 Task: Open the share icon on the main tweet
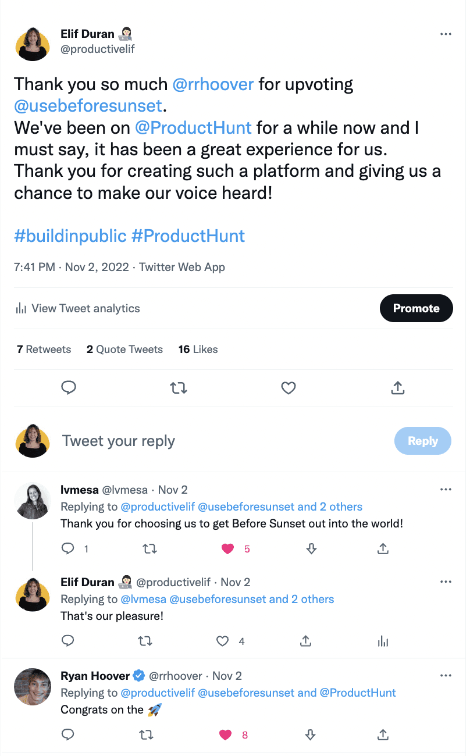pos(397,388)
